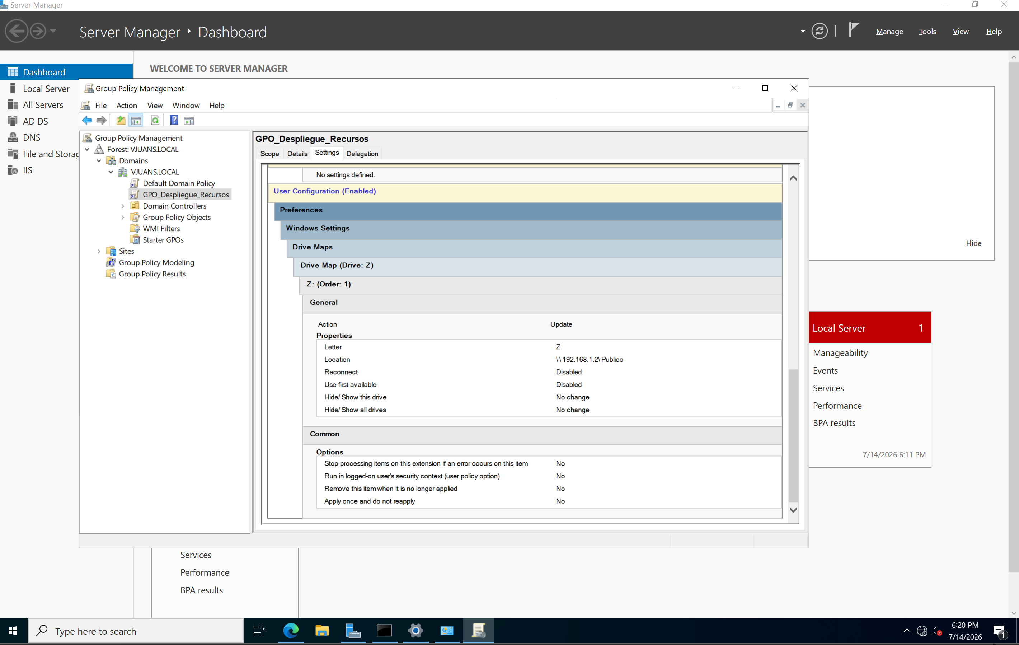Expand the Group Policy Objects node
The width and height of the screenshot is (1019, 645).
123,218
